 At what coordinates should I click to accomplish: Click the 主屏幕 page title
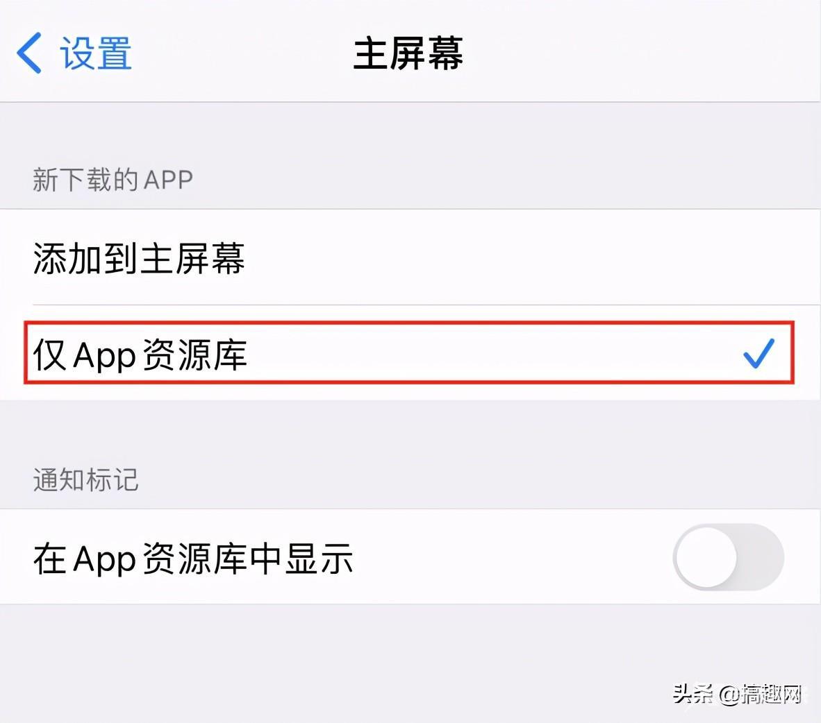[x=408, y=53]
